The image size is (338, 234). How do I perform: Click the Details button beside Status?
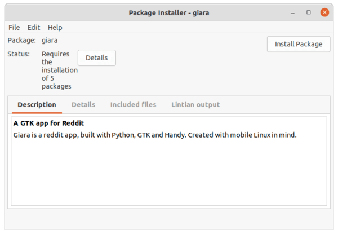pyautogui.click(x=97, y=58)
